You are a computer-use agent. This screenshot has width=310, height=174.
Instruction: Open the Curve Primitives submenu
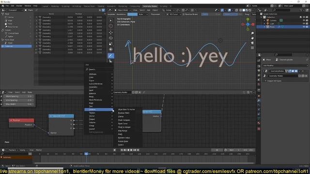click(x=99, y=84)
